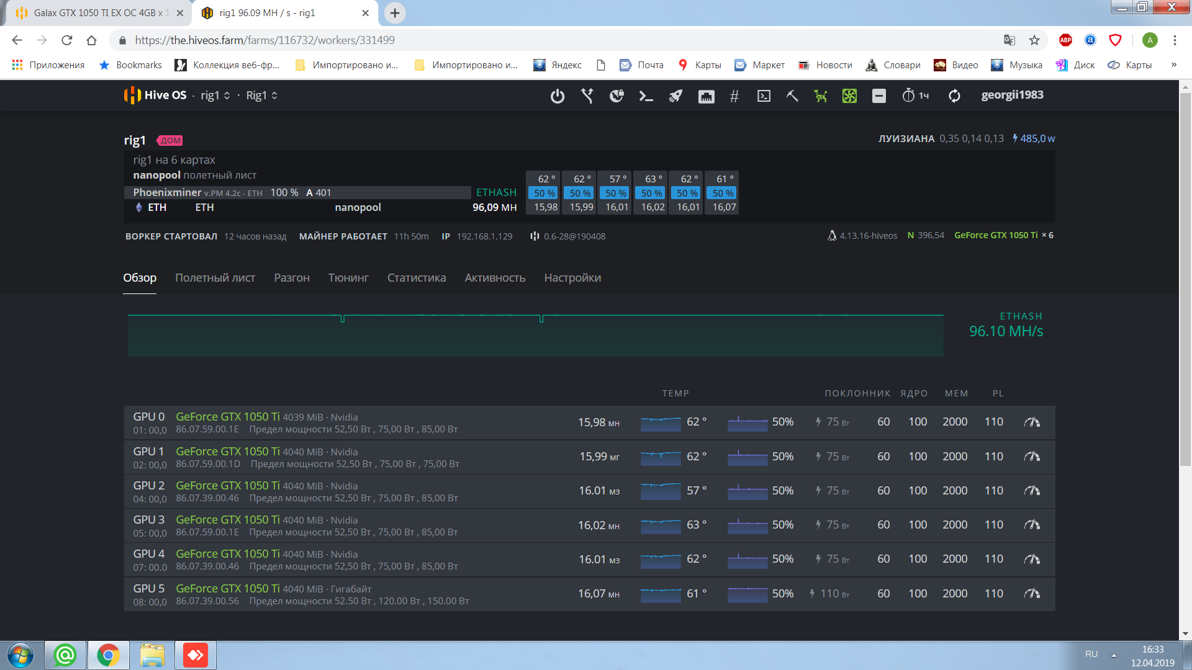Click the hashrate history chart
This screenshot has width=1192, height=670.
535,336
